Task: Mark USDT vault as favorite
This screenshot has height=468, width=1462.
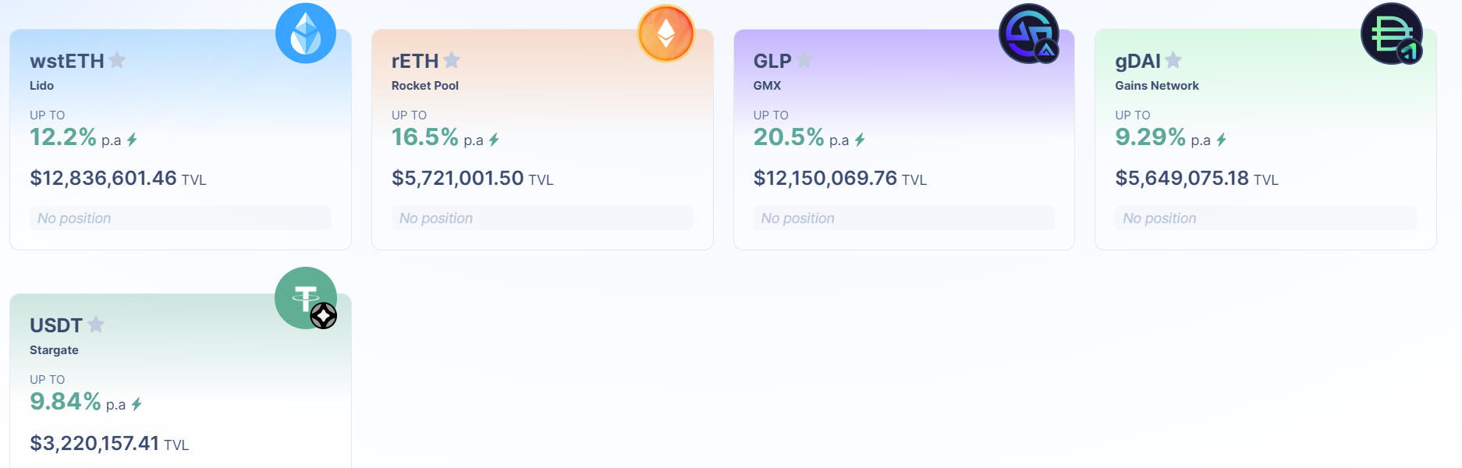Action: click(96, 324)
